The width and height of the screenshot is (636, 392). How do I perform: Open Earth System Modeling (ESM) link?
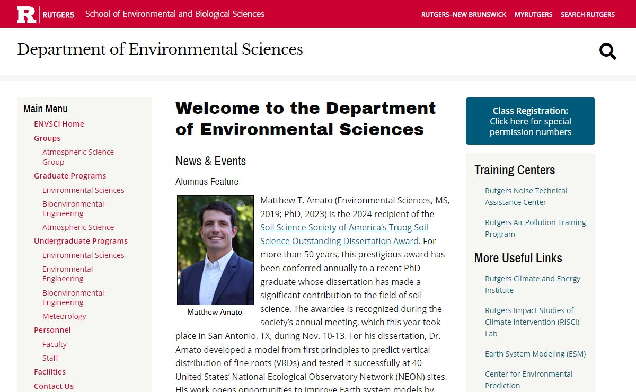535,354
